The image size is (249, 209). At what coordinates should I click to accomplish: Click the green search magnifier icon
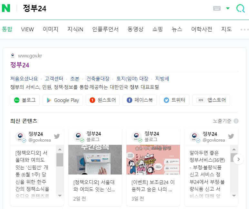pyautogui.click(x=240, y=8)
